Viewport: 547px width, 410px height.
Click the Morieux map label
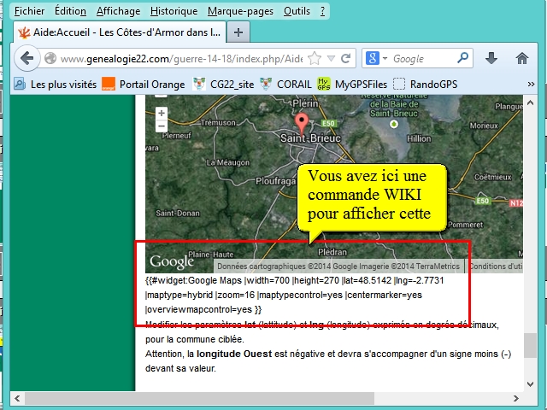[484, 126]
